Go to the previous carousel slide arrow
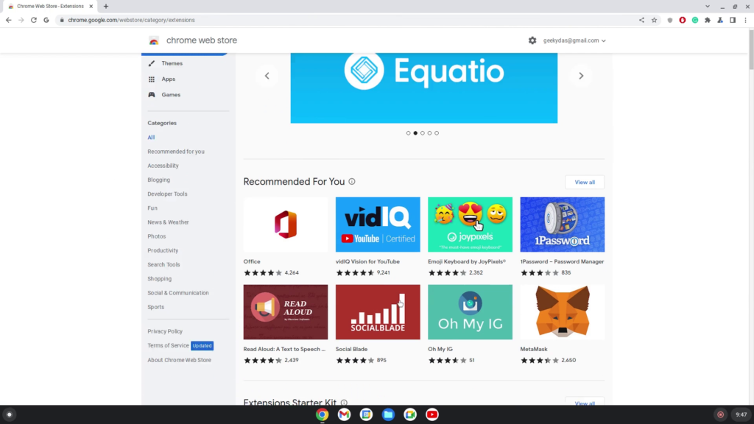The width and height of the screenshot is (754, 424). [267, 76]
